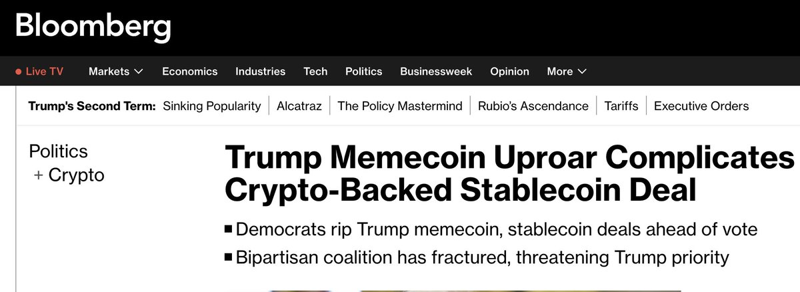Open The Policy Mastermind link

click(399, 106)
